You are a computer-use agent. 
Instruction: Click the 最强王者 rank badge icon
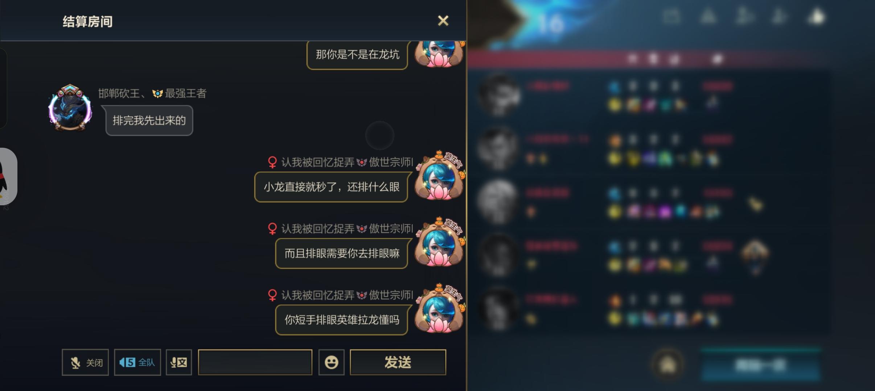click(x=157, y=94)
